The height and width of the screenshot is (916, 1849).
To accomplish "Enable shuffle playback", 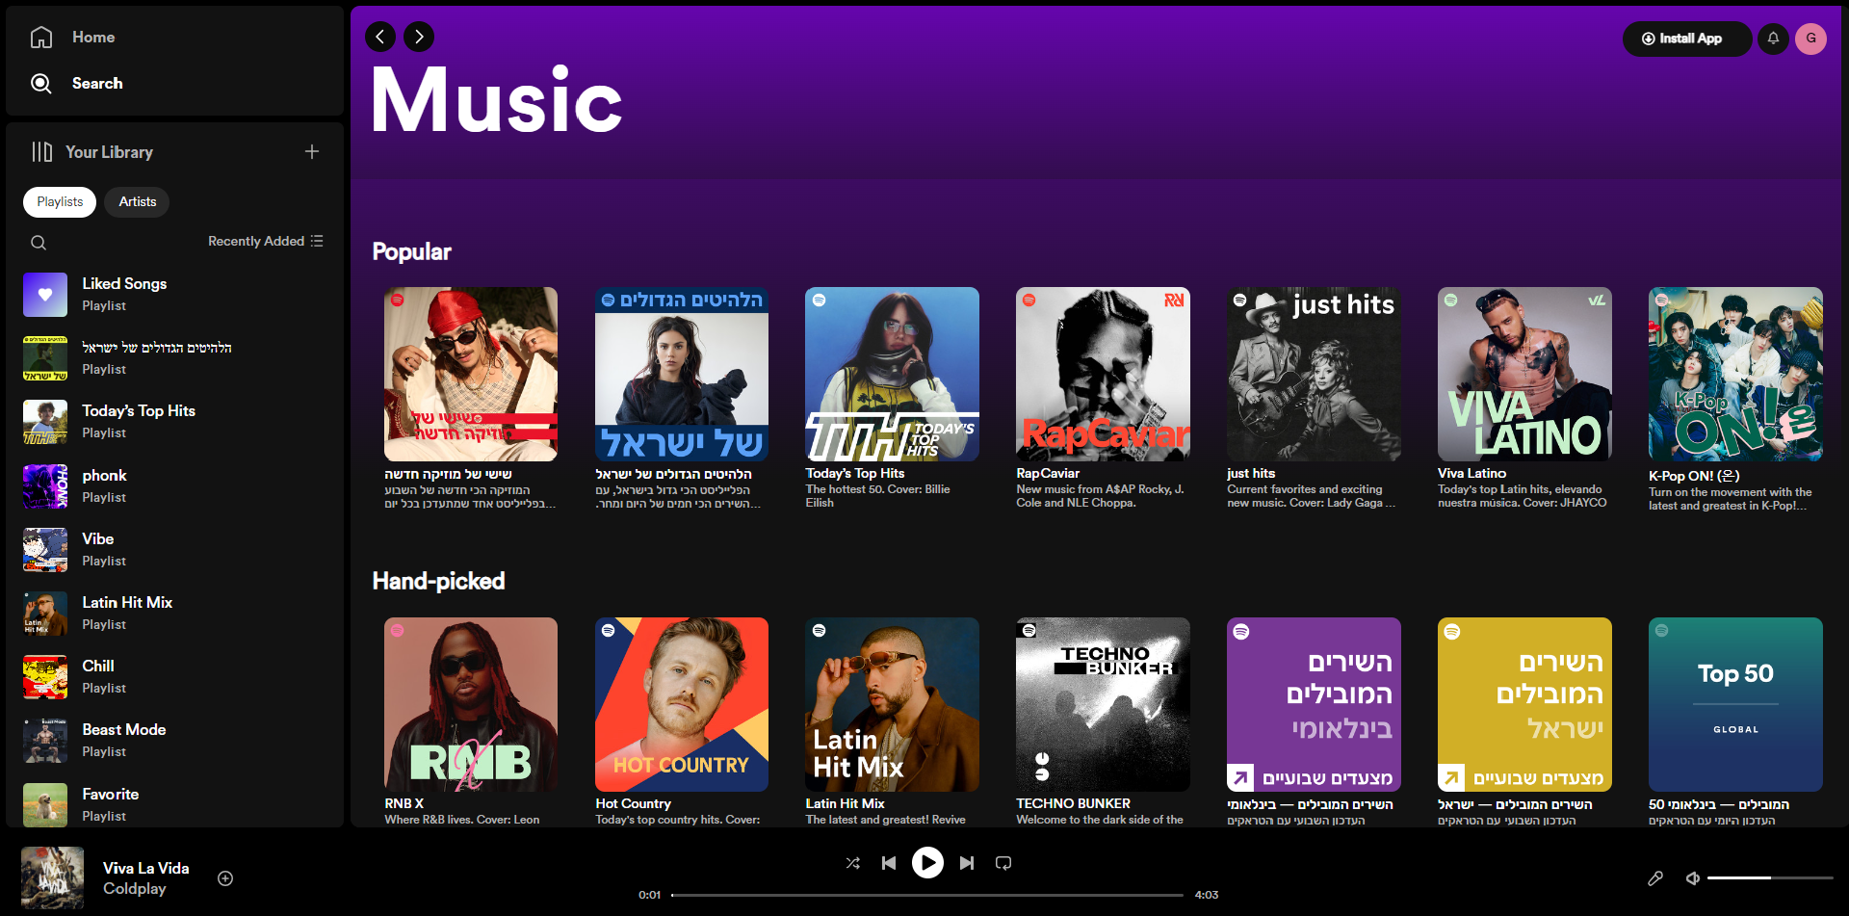I will pyautogui.click(x=852, y=863).
